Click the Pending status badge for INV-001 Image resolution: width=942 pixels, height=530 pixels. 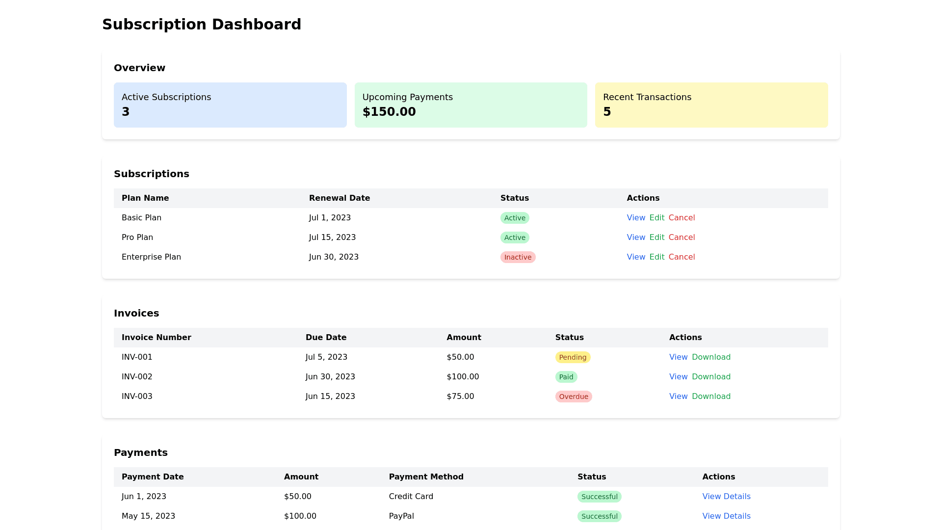[x=573, y=357]
